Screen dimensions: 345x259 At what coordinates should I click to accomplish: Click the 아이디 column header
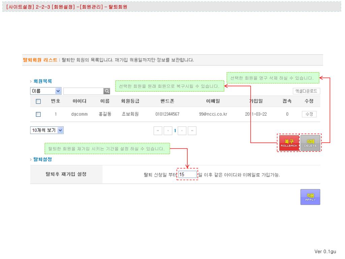point(80,101)
